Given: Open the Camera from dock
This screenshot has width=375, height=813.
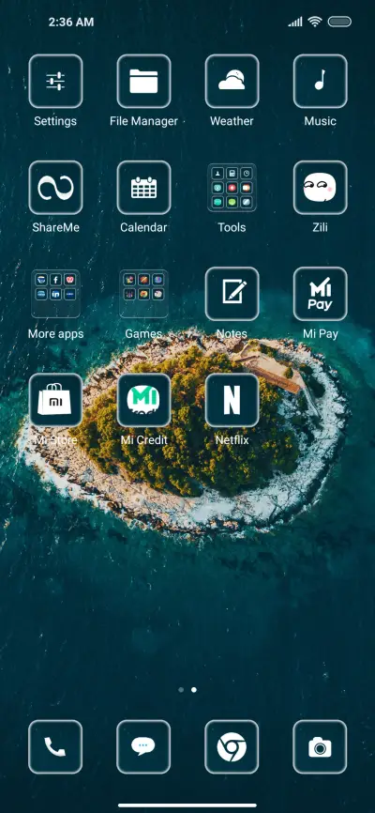Looking at the screenshot, I should pyautogui.click(x=320, y=747).
